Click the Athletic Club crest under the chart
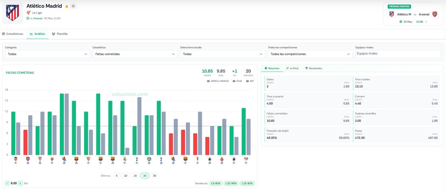The height and width of the screenshot is (190, 446). 40,159
